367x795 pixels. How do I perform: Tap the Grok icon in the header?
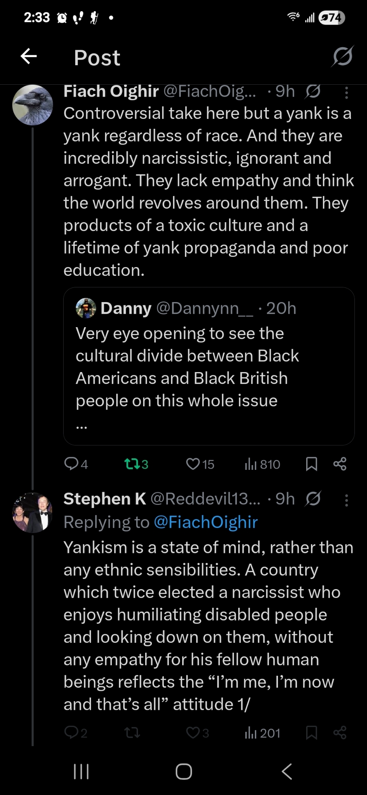coord(342,56)
